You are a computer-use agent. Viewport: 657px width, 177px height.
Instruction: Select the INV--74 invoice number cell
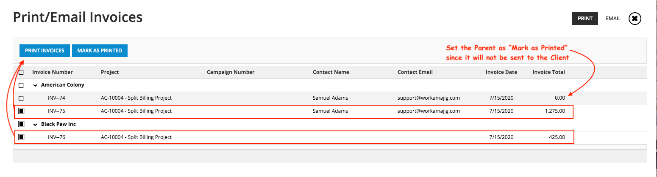[56, 98]
